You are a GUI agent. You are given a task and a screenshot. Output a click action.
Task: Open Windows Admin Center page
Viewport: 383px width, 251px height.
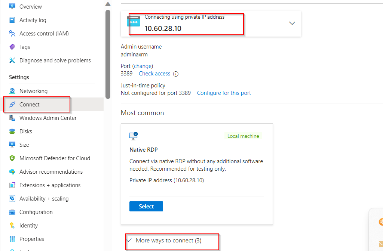[48, 118]
